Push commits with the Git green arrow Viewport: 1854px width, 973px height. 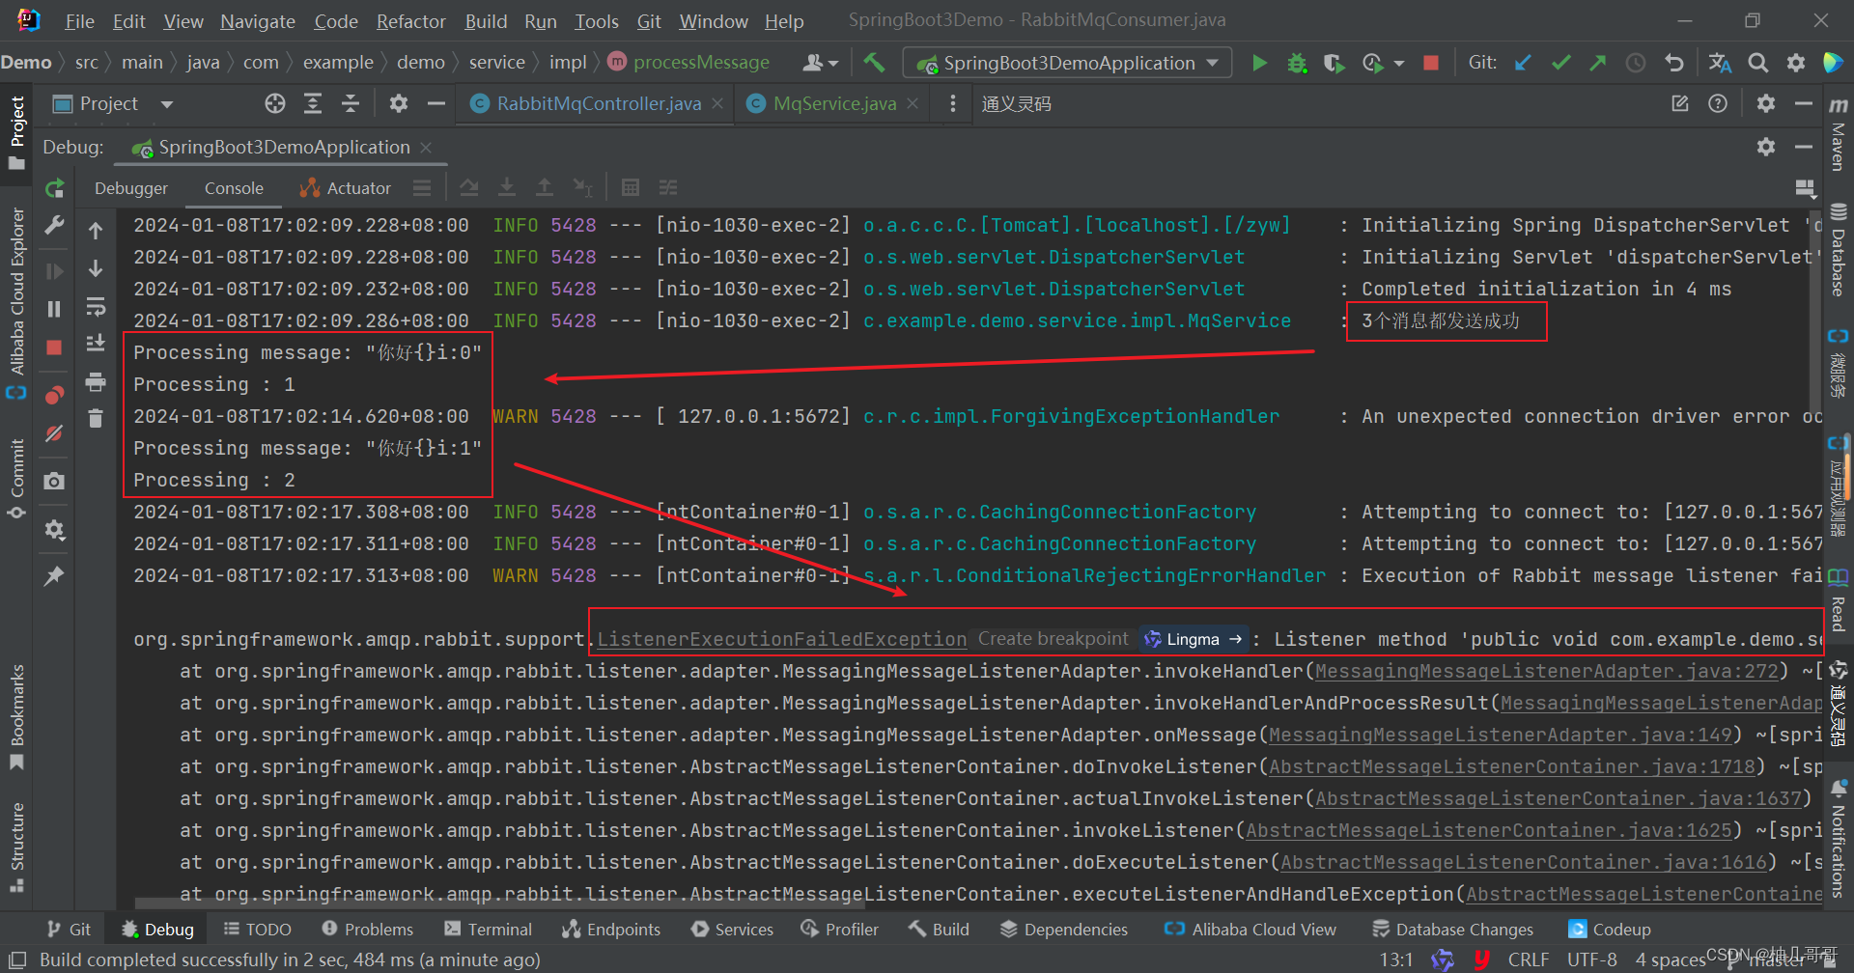[x=1598, y=63]
